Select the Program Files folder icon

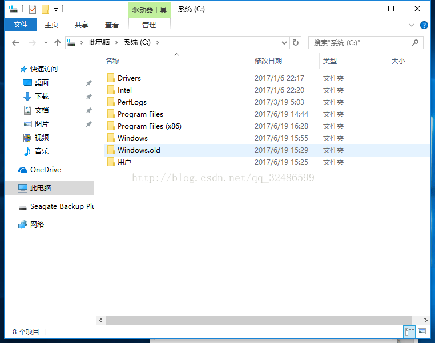point(111,114)
